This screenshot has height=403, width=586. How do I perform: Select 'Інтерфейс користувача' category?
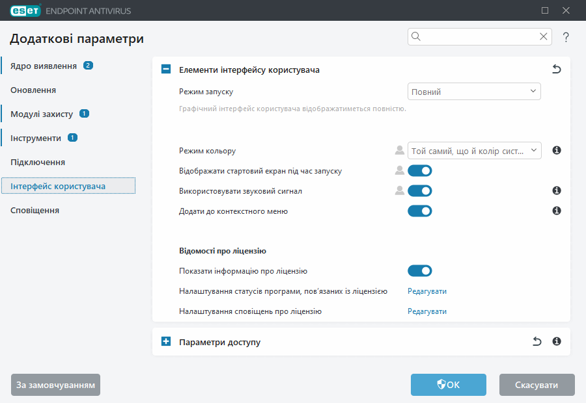tap(68, 186)
